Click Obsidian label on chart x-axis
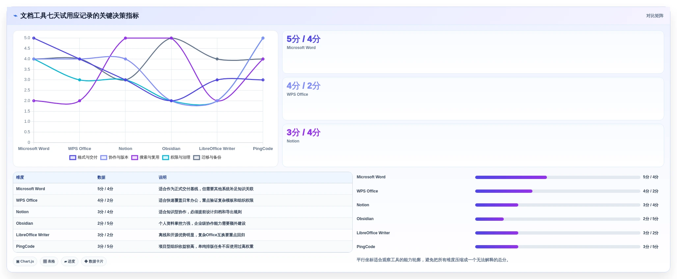677x279 pixels. point(171,149)
